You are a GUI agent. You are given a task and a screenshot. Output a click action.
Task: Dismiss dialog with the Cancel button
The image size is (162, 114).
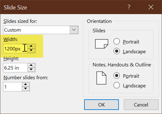[x=141, y=105]
